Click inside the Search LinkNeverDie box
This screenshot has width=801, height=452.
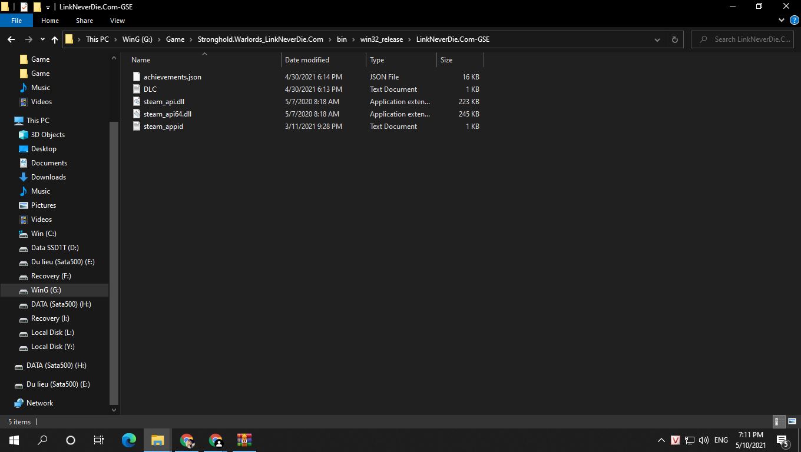742,39
